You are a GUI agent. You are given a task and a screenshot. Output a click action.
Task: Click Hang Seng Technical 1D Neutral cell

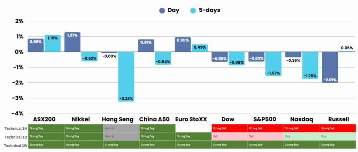point(121,136)
